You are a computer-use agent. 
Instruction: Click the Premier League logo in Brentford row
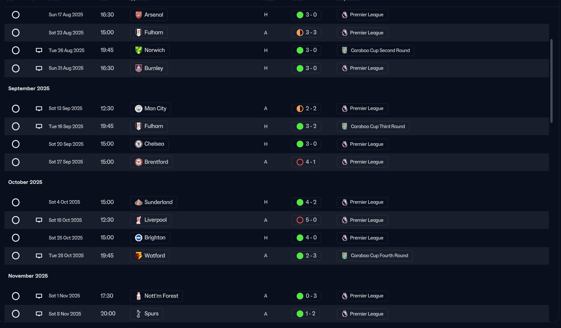pos(344,162)
